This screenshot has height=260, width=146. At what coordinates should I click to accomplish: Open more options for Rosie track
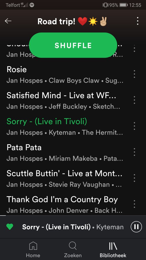134,74
